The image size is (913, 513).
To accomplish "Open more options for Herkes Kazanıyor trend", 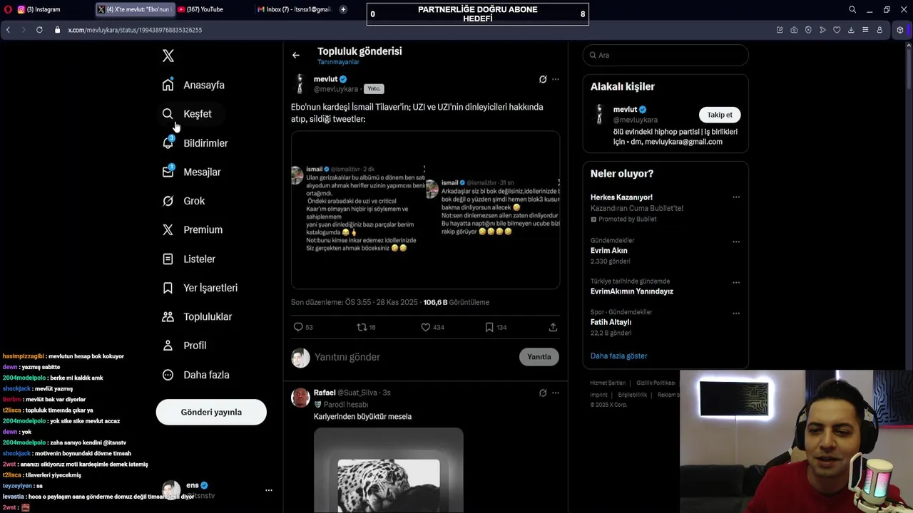I will pos(736,197).
